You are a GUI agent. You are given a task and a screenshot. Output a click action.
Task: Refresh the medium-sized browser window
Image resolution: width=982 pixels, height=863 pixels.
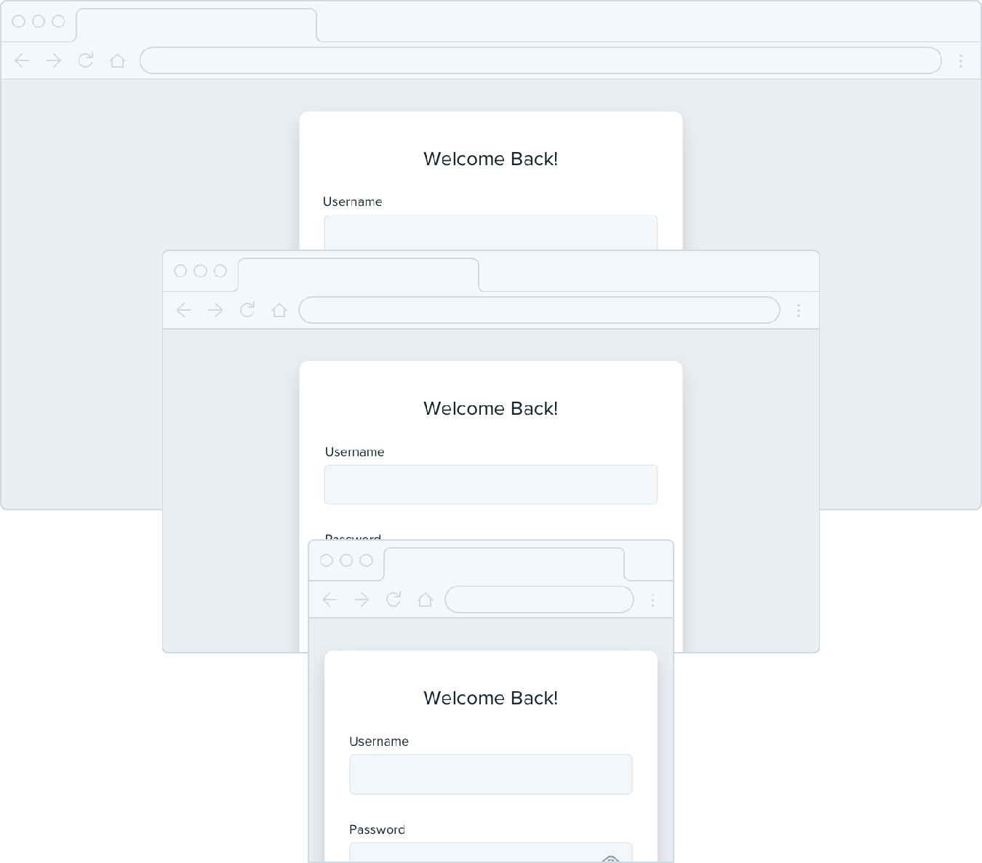tap(247, 310)
